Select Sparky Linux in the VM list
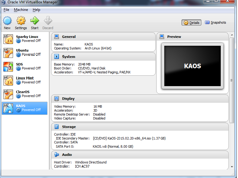The height and width of the screenshot is (178, 238). click(25, 39)
